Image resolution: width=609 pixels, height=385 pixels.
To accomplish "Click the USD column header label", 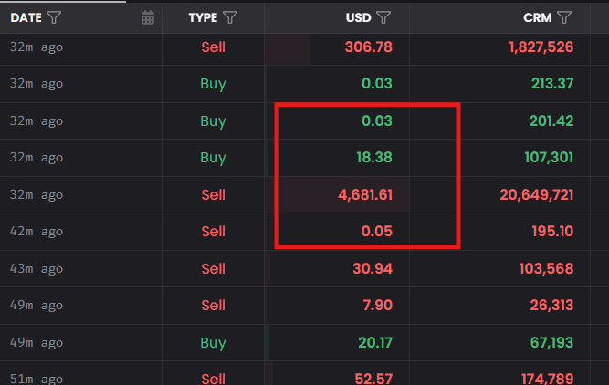I will click(x=359, y=18).
